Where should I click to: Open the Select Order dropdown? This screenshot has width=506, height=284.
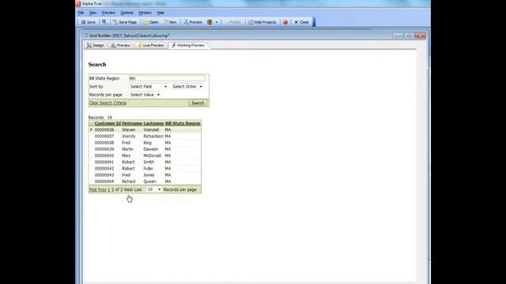(x=187, y=87)
